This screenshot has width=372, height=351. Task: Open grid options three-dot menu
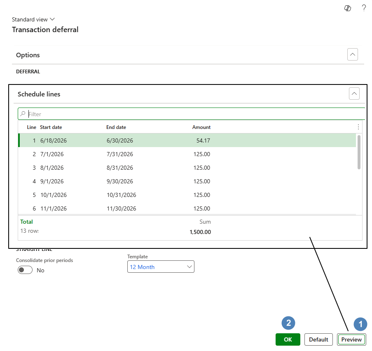coord(358,127)
